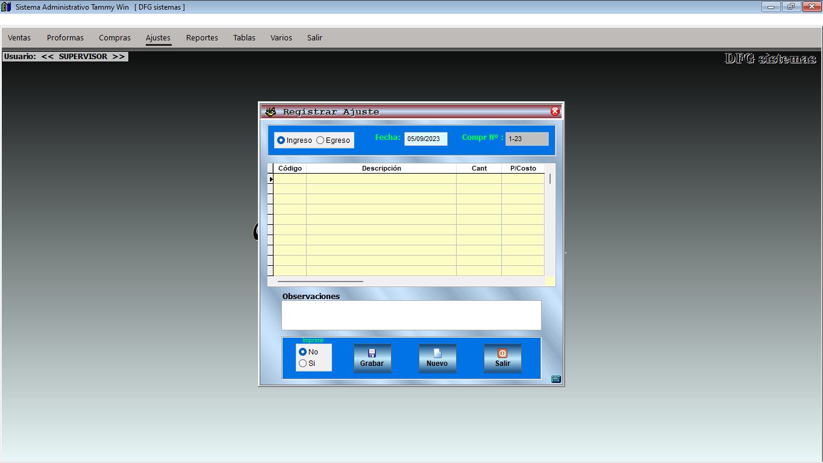
Task: Click the grid's horizontal scrollbar
Action: tap(407, 281)
